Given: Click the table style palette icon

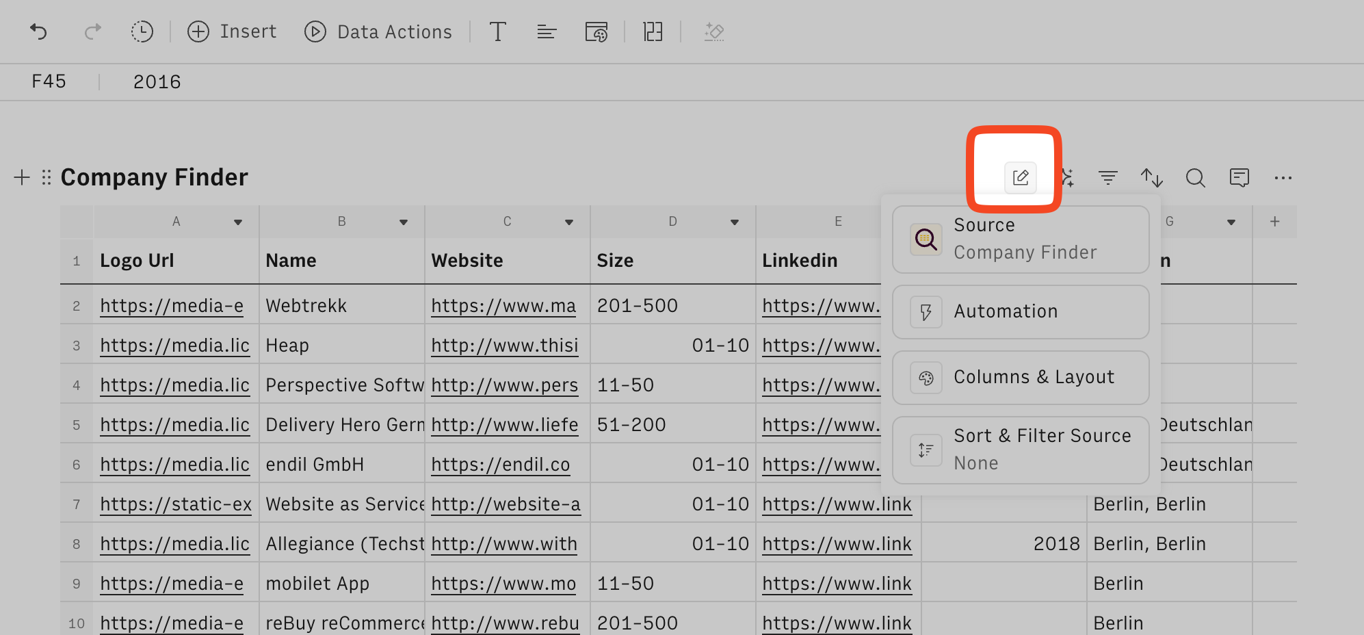Looking at the screenshot, I should (x=596, y=31).
